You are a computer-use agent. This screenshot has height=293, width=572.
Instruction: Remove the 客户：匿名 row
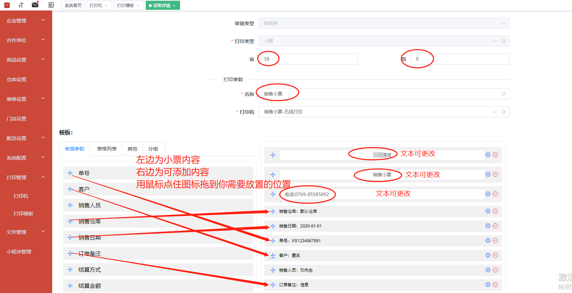pos(495,255)
